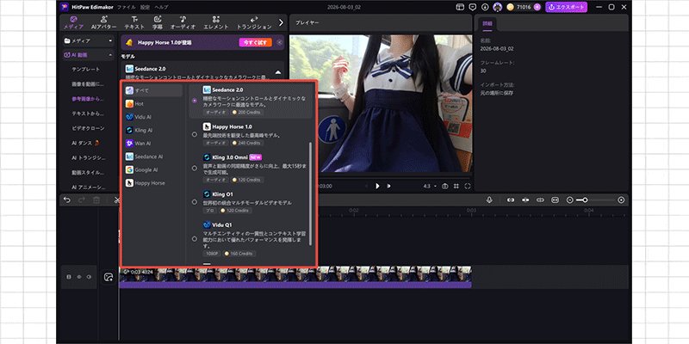689x344 pixels.
Task: Open the download center icon
Action: [x=485, y=7]
